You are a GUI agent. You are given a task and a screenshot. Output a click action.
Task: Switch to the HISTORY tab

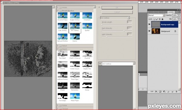(x=150, y=12)
